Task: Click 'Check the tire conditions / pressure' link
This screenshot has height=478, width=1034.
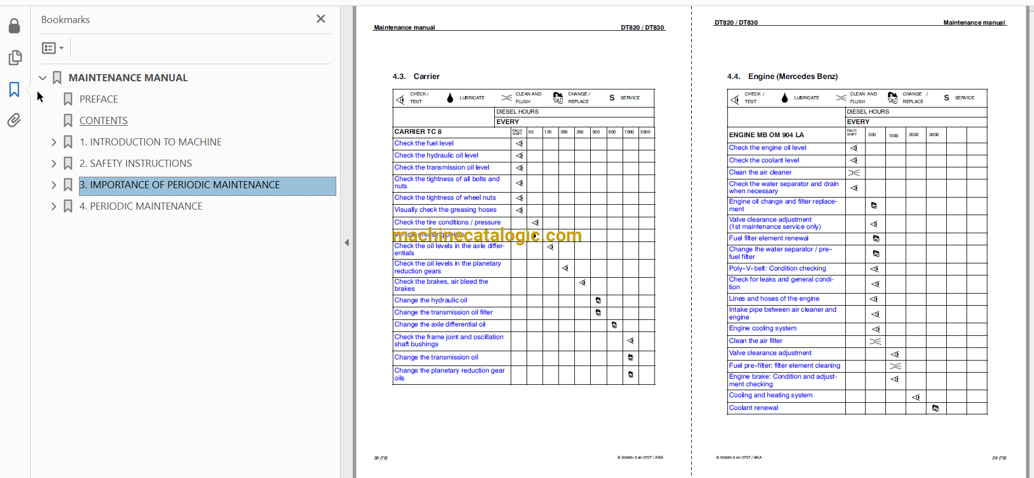Action: (448, 222)
